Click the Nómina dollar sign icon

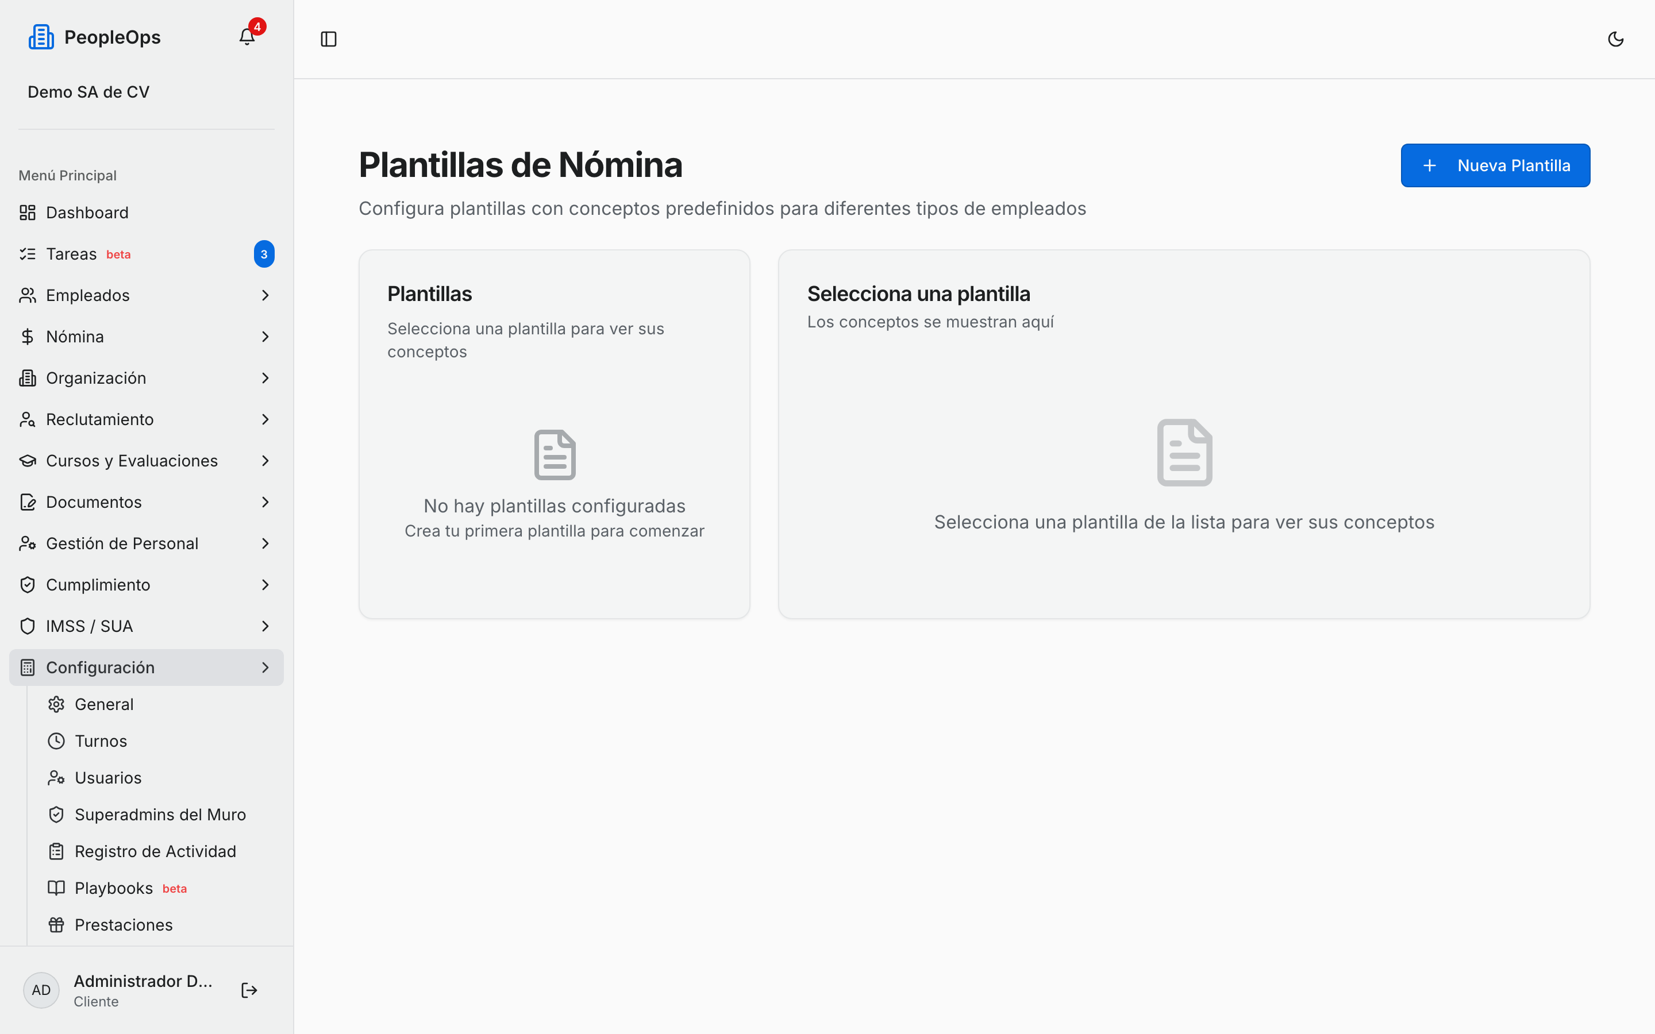click(x=28, y=337)
